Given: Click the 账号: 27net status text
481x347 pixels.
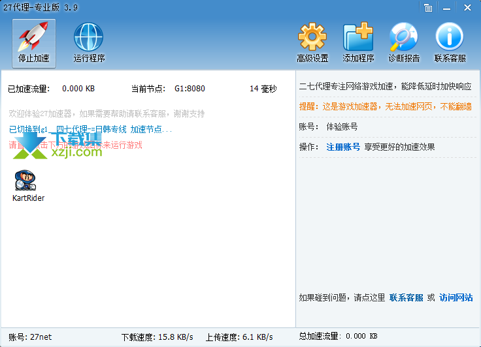Looking at the screenshot, I should pos(30,337).
